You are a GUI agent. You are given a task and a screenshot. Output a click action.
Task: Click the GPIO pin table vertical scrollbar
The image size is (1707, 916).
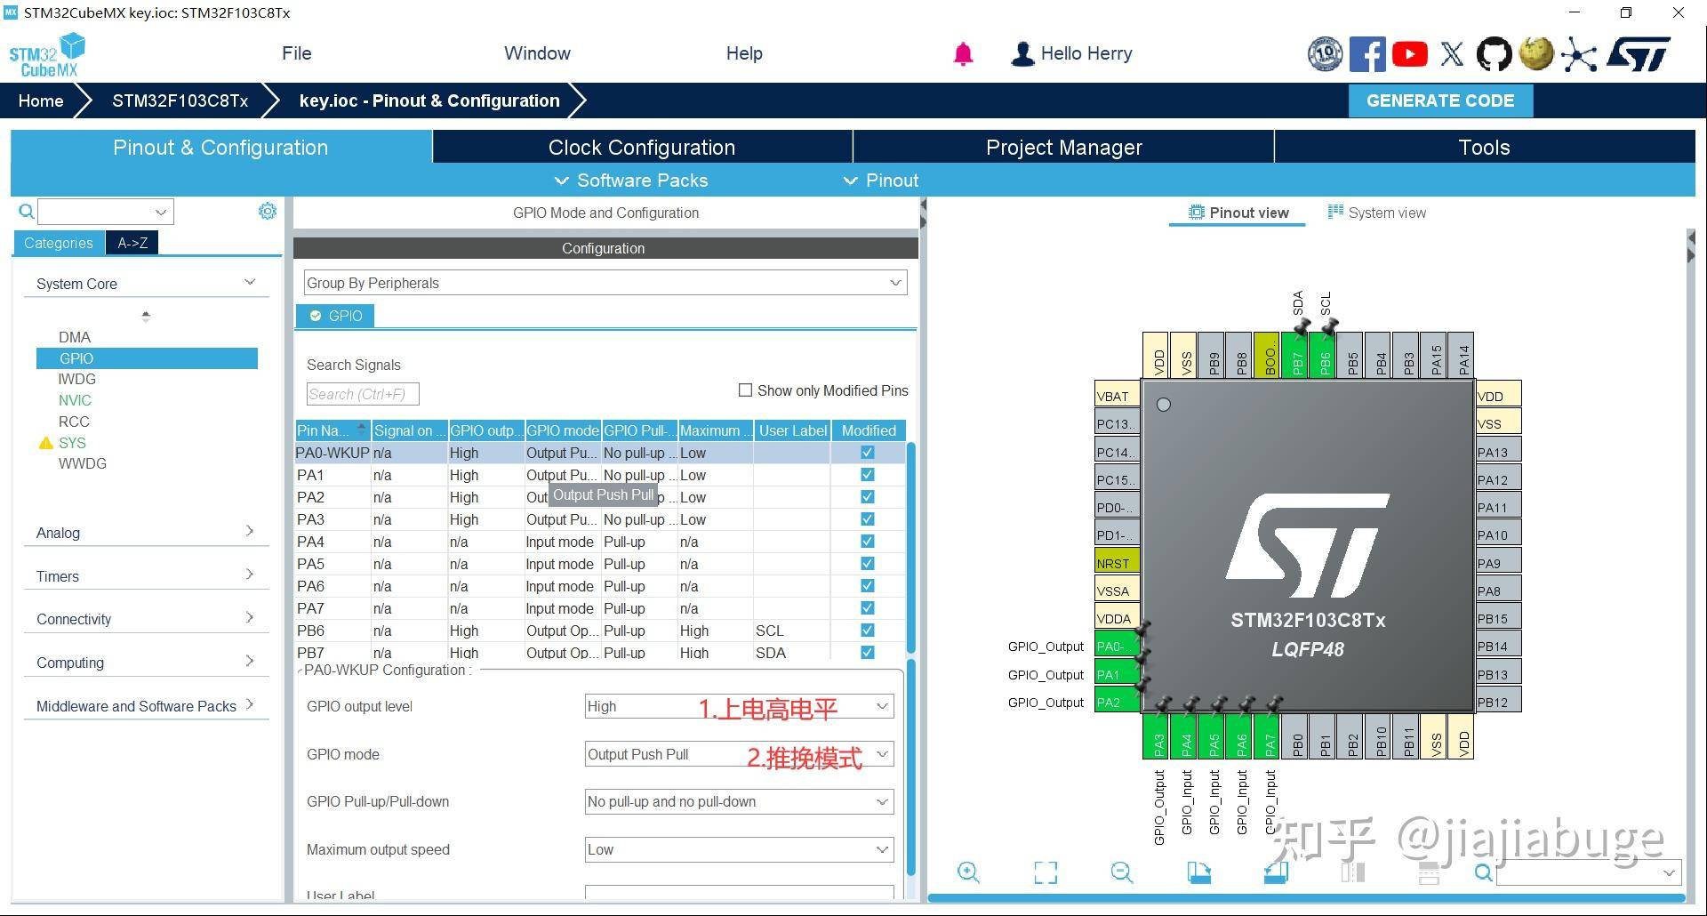click(910, 547)
